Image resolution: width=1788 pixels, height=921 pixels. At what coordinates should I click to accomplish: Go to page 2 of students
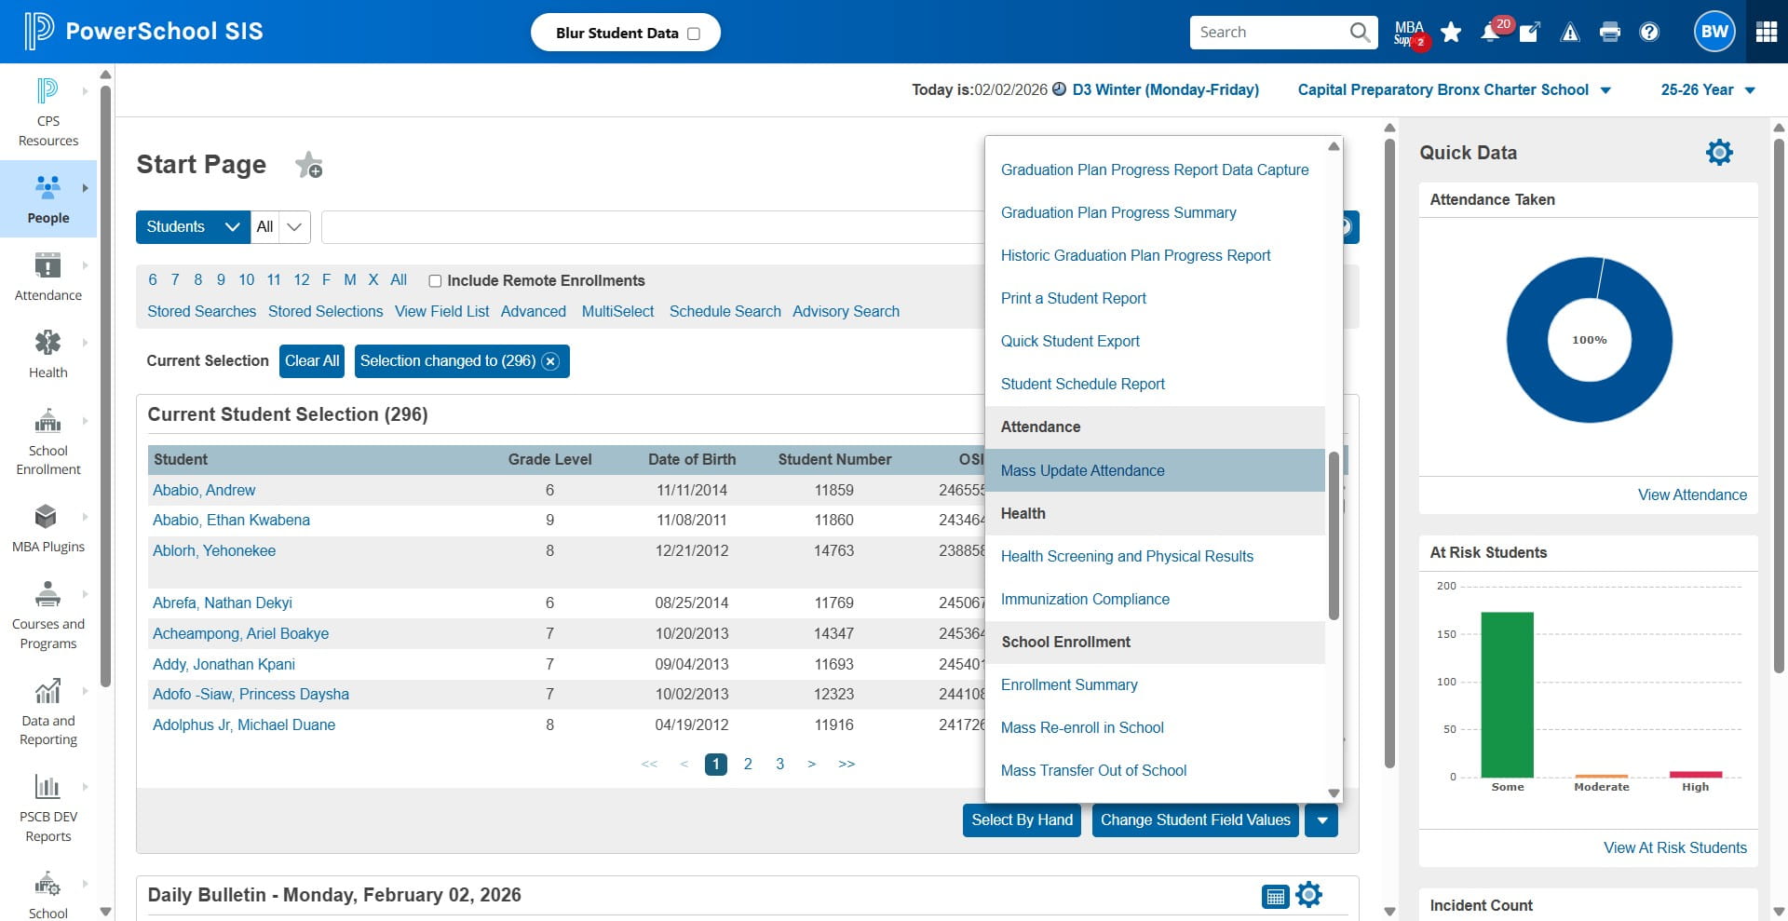[x=748, y=765]
